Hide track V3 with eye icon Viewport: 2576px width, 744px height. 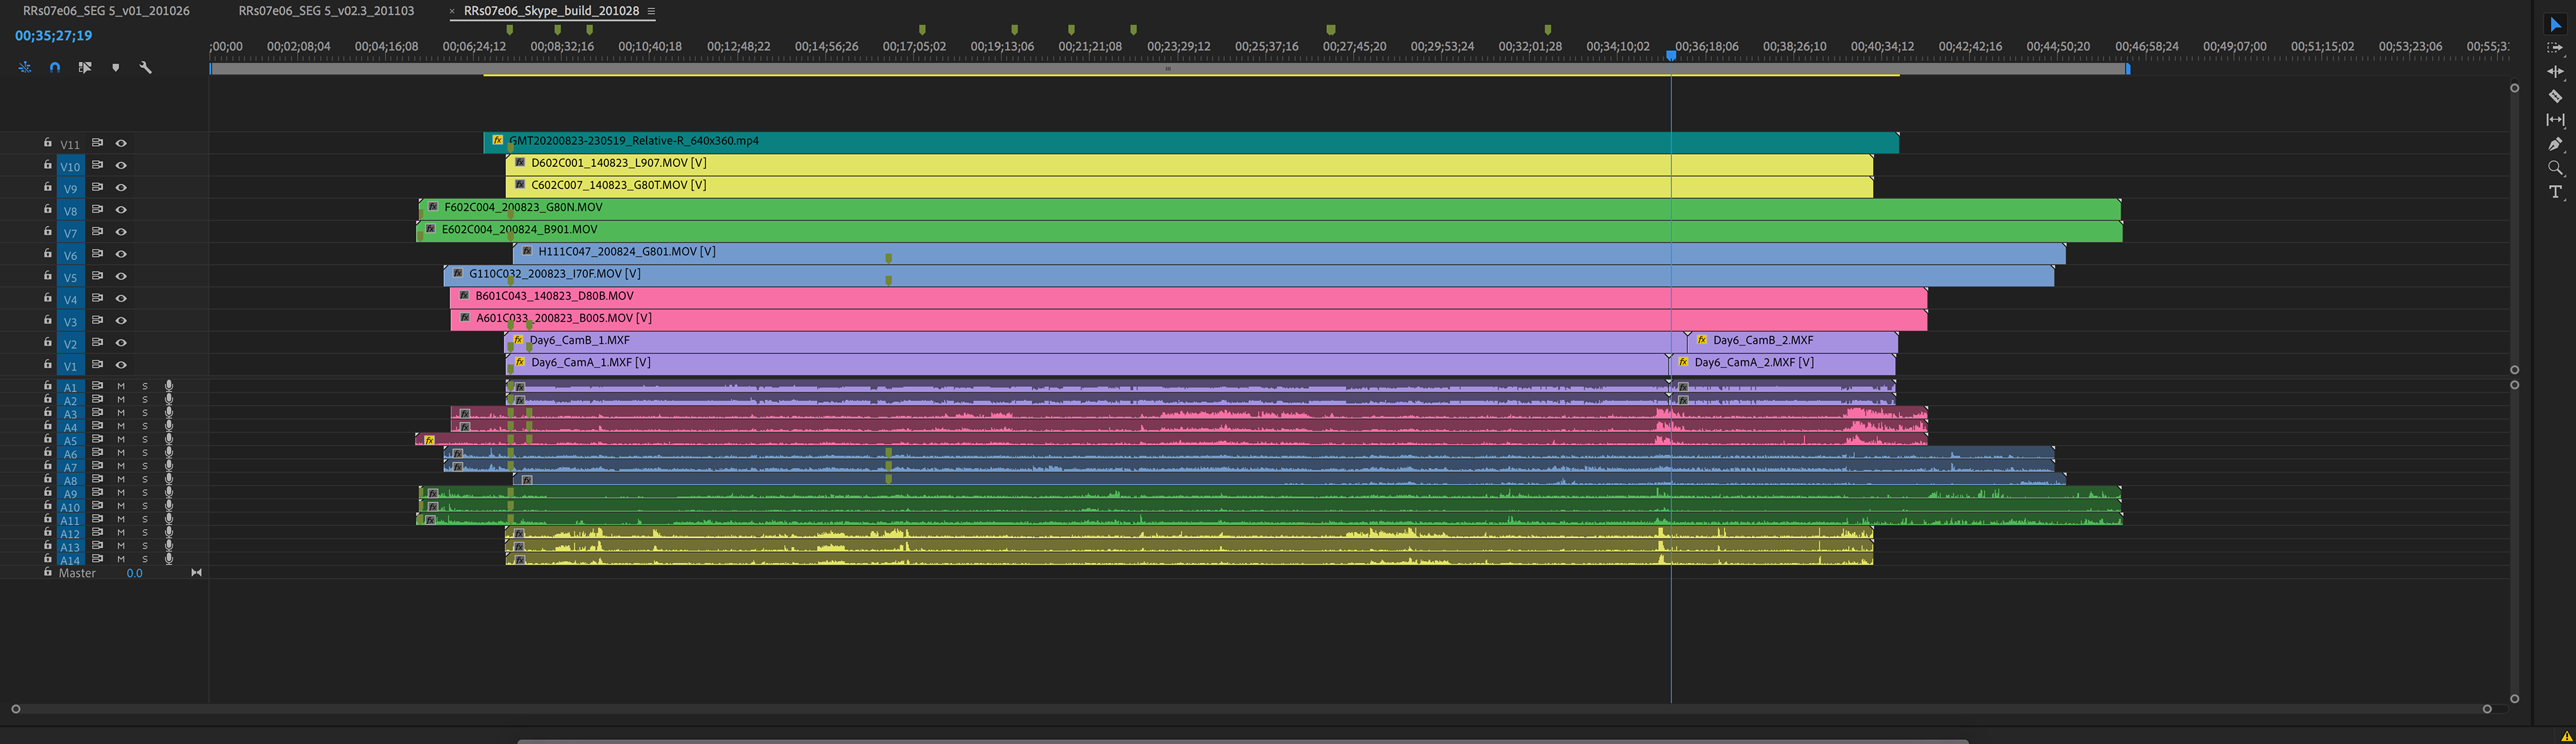click(x=121, y=320)
